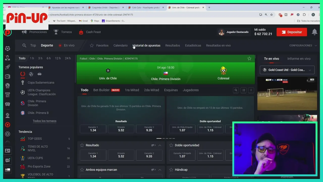Select the 24 h time filter
The height and width of the screenshot is (182, 323).
pos(68,58)
